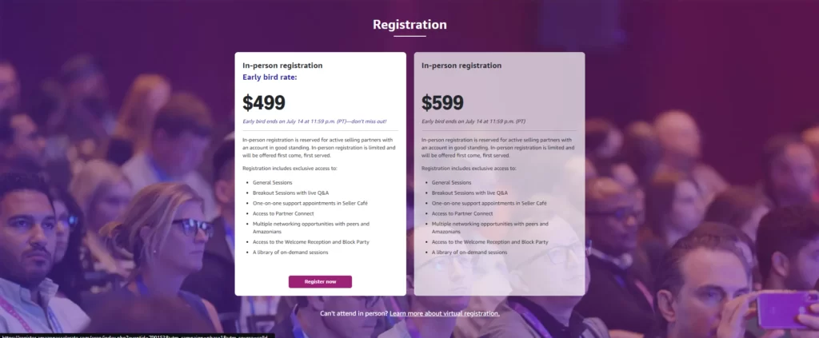Select the In-person registration title on the faded card
This screenshot has width=819, height=338.
[x=461, y=66]
